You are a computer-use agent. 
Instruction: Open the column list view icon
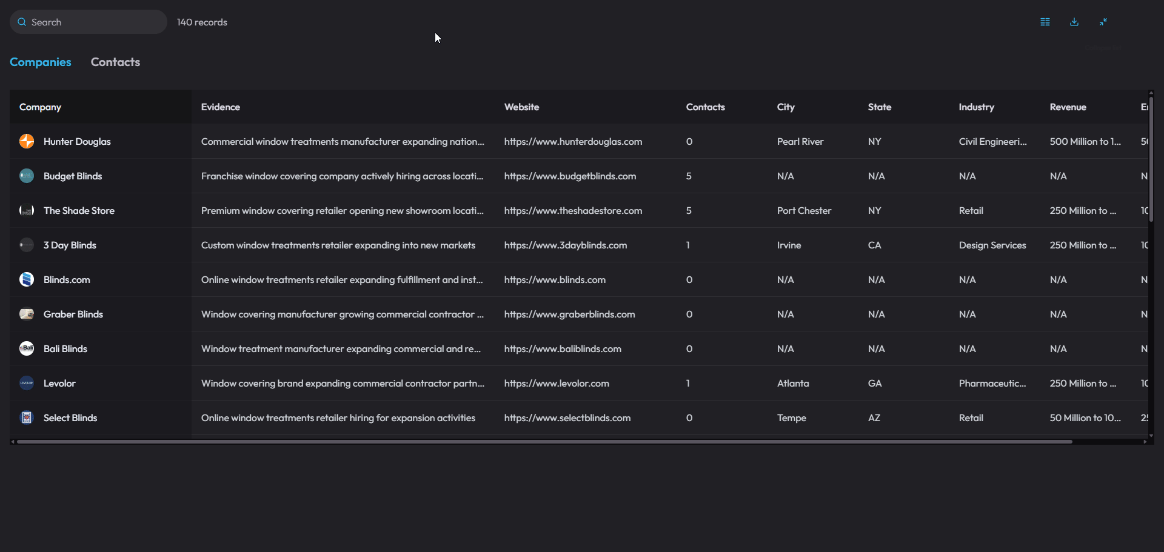tap(1045, 22)
